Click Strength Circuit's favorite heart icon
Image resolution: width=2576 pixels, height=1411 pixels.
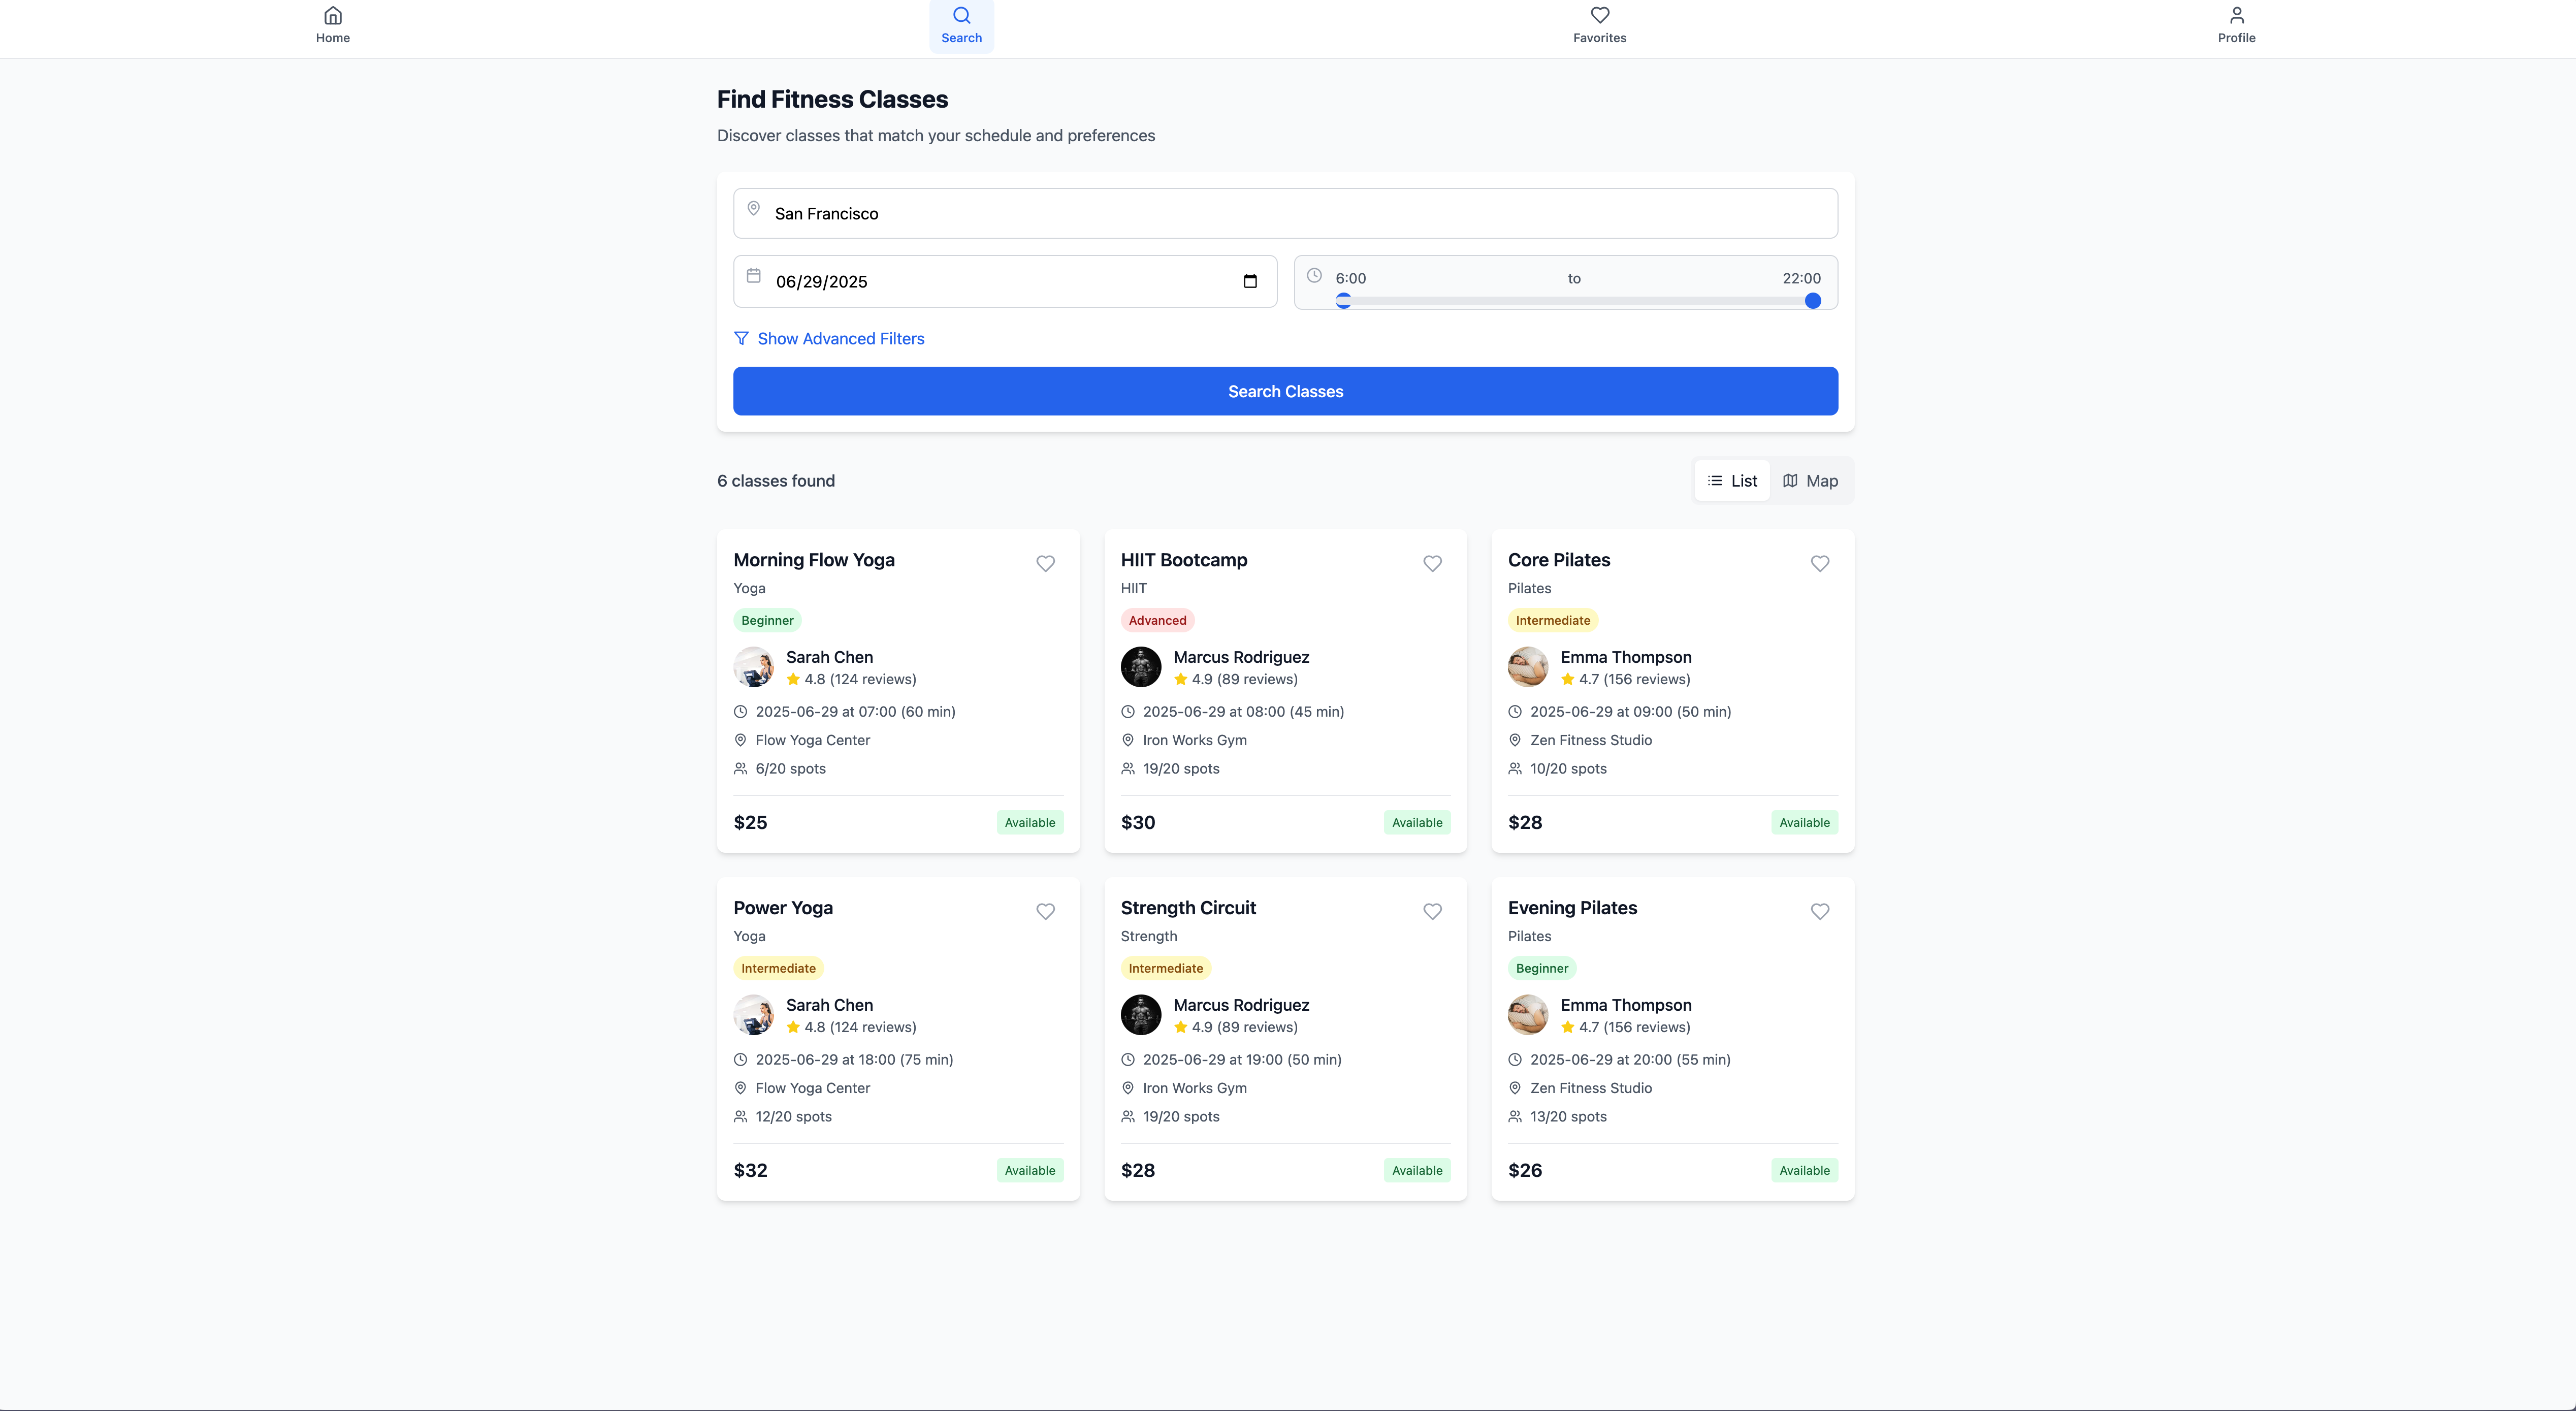tap(1432, 911)
